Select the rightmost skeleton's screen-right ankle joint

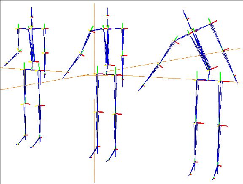(x=218, y=165)
